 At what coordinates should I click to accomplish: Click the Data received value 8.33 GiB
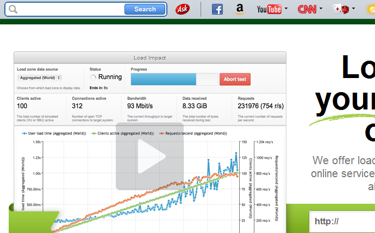coord(195,106)
